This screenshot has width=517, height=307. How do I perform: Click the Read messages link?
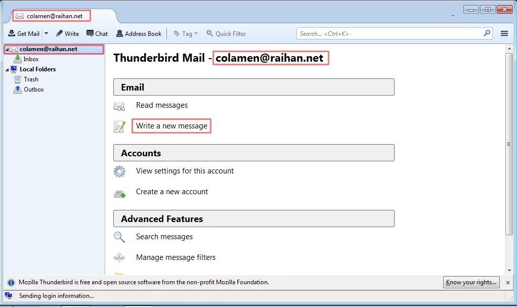click(x=161, y=105)
